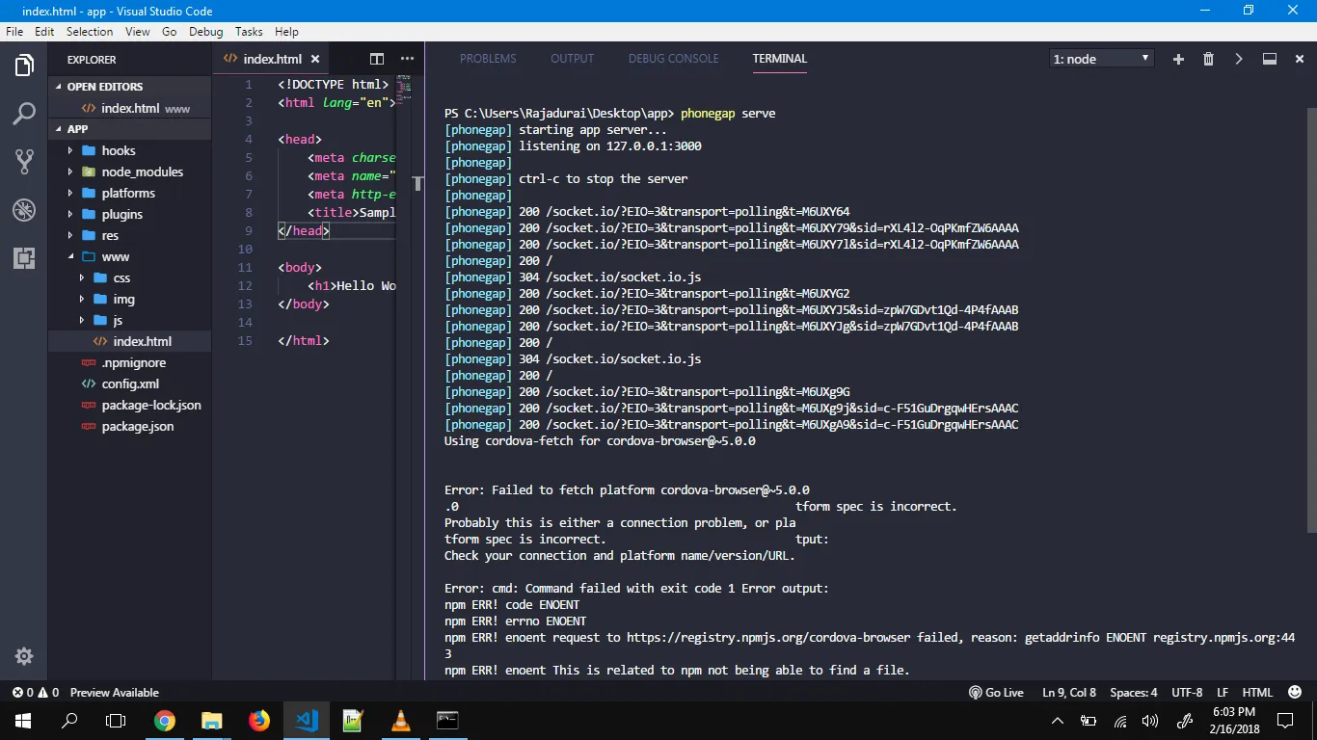Viewport: 1317px width, 740px height.
Task: Change encoding via UTF-8 status item
Action: [1187, 693]
